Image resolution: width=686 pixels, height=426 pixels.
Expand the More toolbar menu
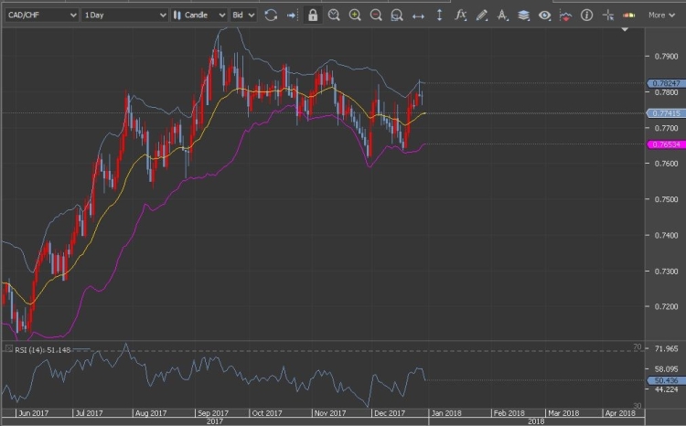click(661, 15)
